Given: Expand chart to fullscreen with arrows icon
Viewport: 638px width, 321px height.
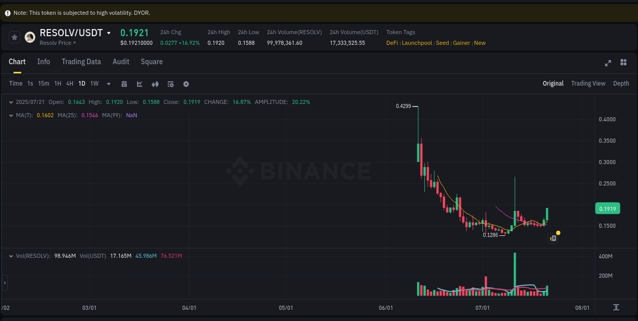Looking at the screenshot, I should click(608, 63).
